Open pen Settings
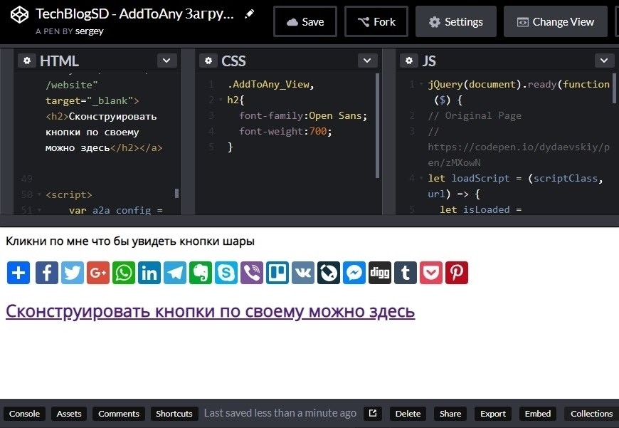Image resolution: width=619 pixels, height=428 pixels. point(456,21)
